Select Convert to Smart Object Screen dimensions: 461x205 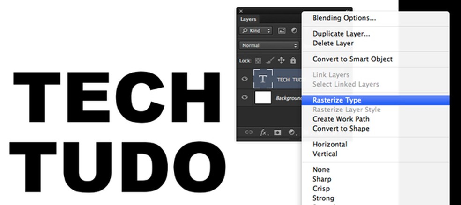352,59
